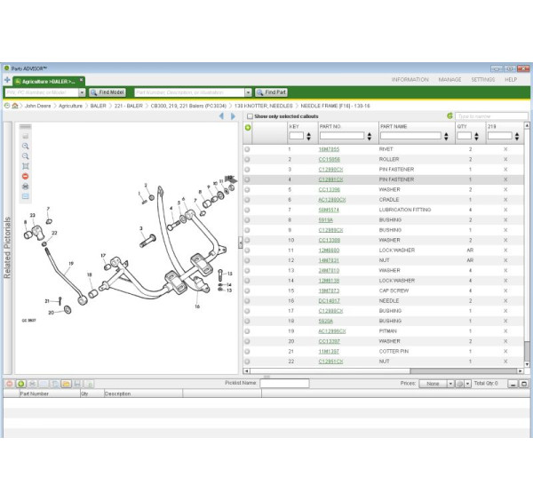The image size is (533, 501).
Task: Click the Find Part button
Action: (x=272, y=92)
